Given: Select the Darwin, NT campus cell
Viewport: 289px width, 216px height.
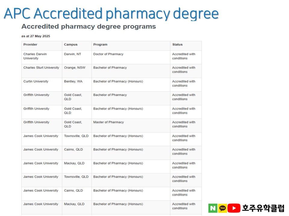Looking at the screenshot, I should [x=73, y=54].
